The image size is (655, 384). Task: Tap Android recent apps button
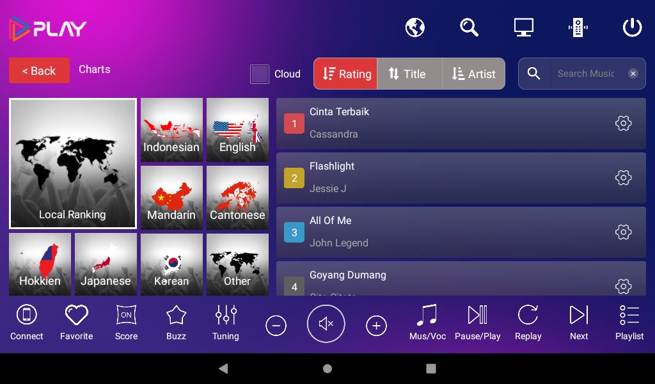[x=431, y=369]
